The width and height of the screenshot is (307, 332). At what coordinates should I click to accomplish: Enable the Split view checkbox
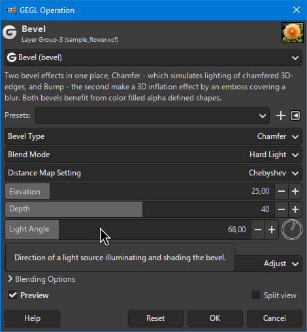point(256,295)
